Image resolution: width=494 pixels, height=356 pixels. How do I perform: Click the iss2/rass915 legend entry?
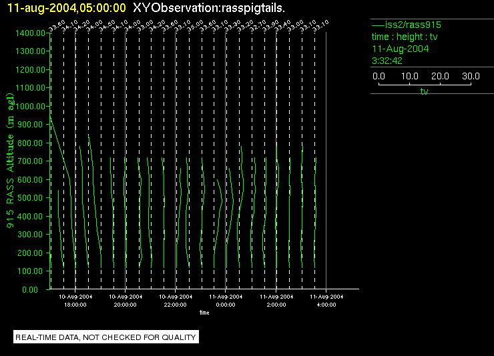[407, 25]
